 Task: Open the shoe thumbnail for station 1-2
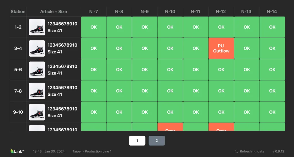37,27
